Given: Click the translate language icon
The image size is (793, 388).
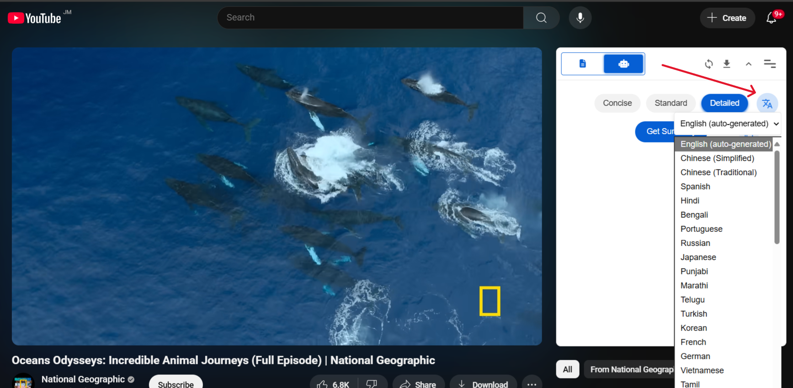Looking at the screenshot, I should pos(767,104).
